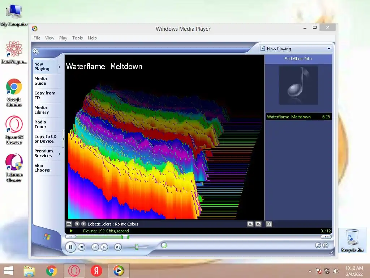Click the album art music note thumbnail

click(298, 85)
